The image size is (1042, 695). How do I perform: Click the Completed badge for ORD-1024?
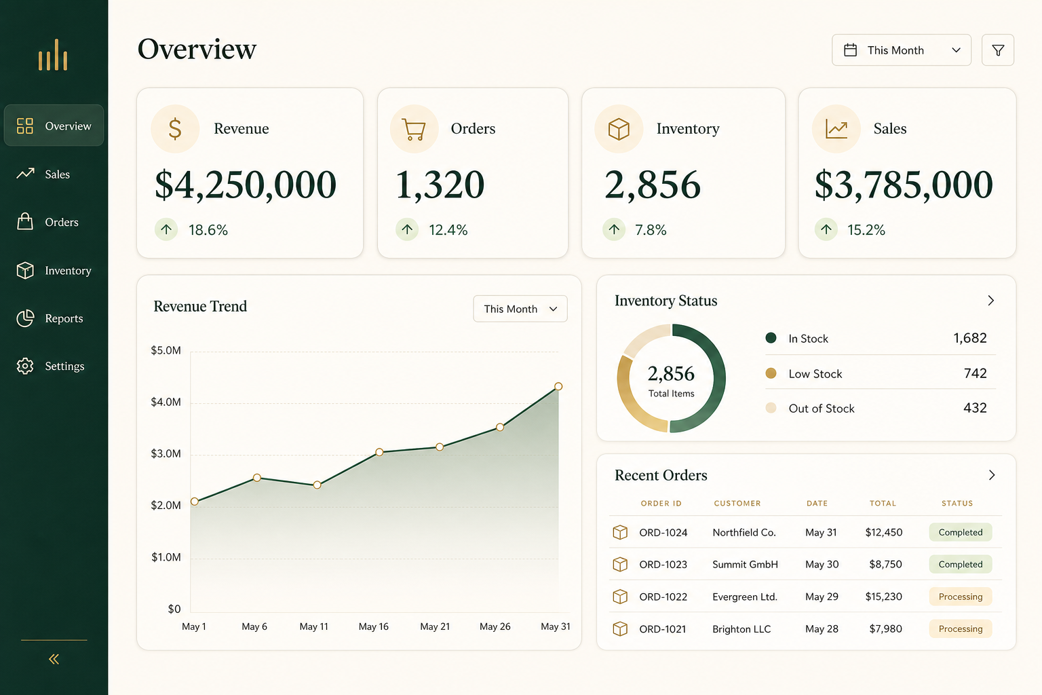[x=961, y=532]
